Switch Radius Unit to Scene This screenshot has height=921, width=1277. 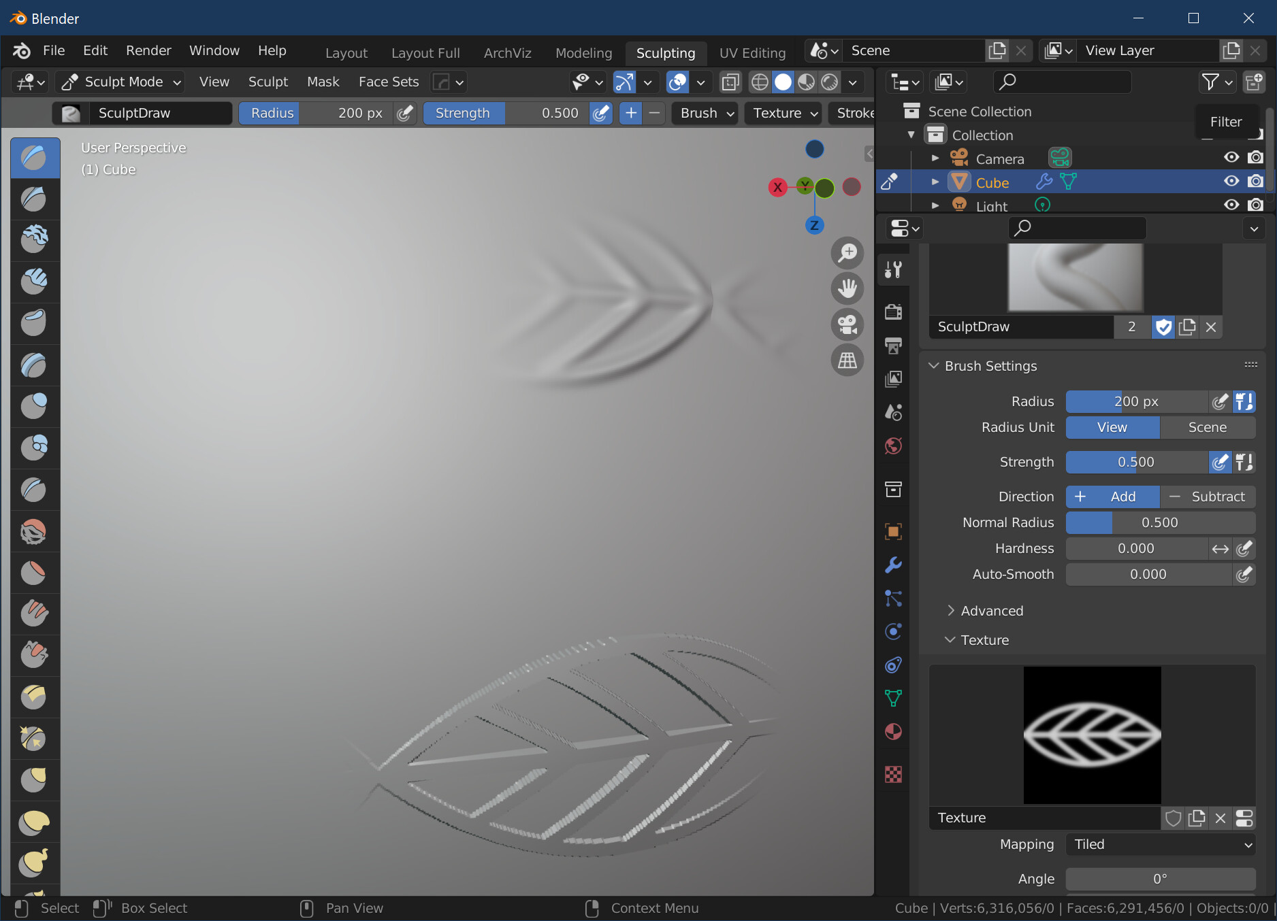pos(1208,427)
